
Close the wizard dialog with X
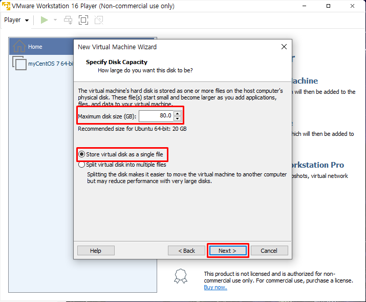[284, 47]
